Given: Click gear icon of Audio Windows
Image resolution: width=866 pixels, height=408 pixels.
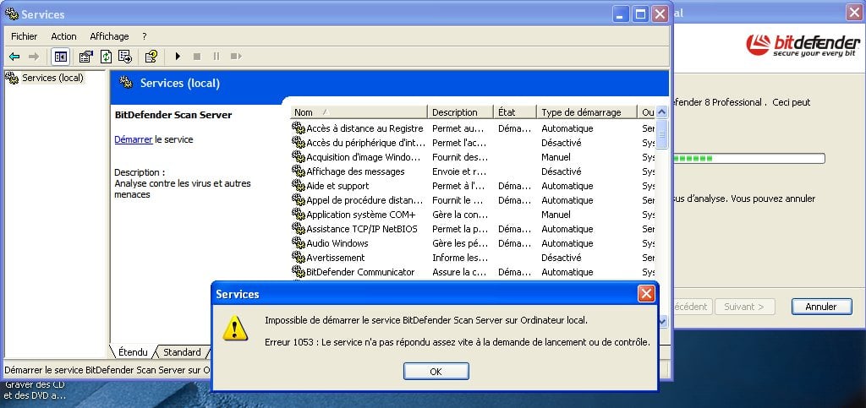Looking at the screenshot, I should point(299,242).
